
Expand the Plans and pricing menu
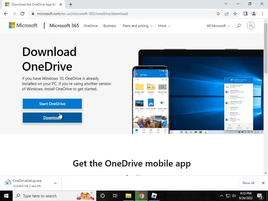coord(137,26)
